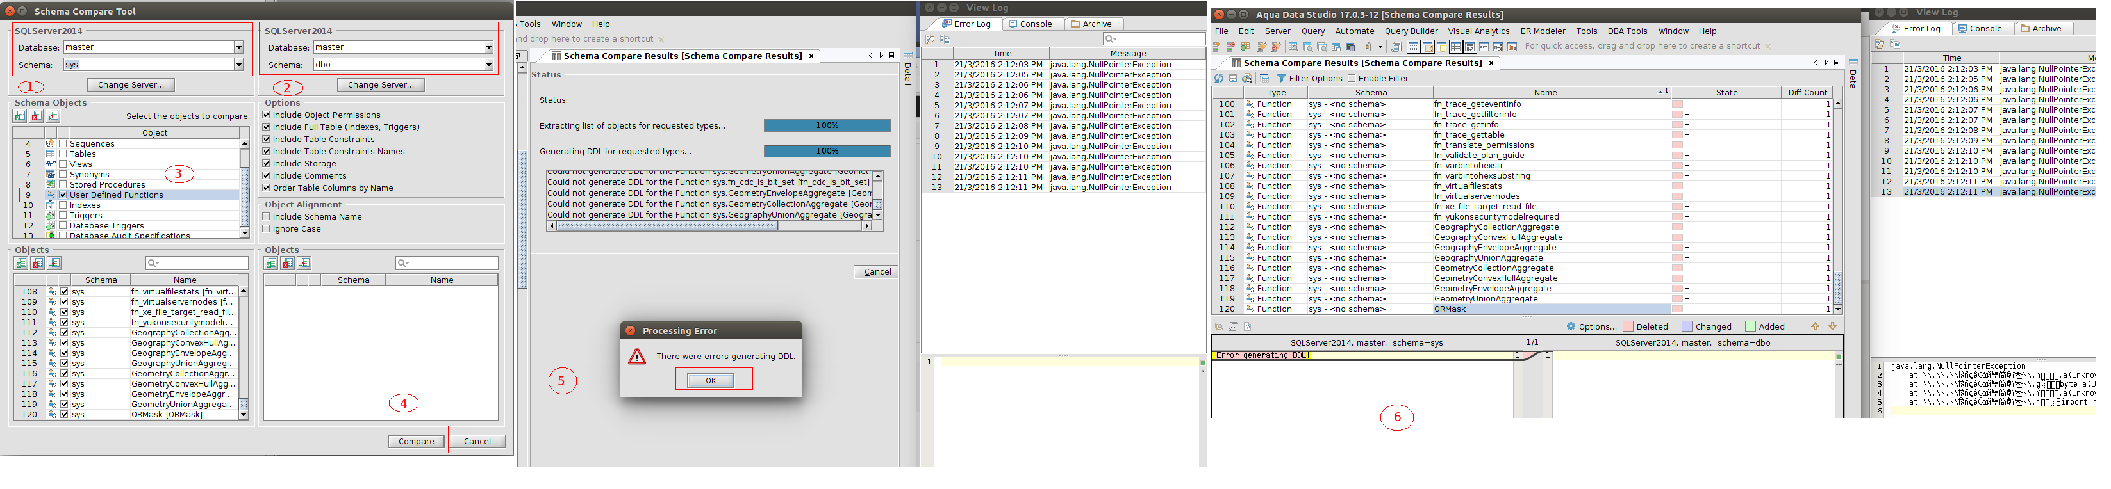The width and height of the screenshot is (2111, 489).
Task: Open the tab list button in Aqua Data Studio results
Action: click(1837, 62)
